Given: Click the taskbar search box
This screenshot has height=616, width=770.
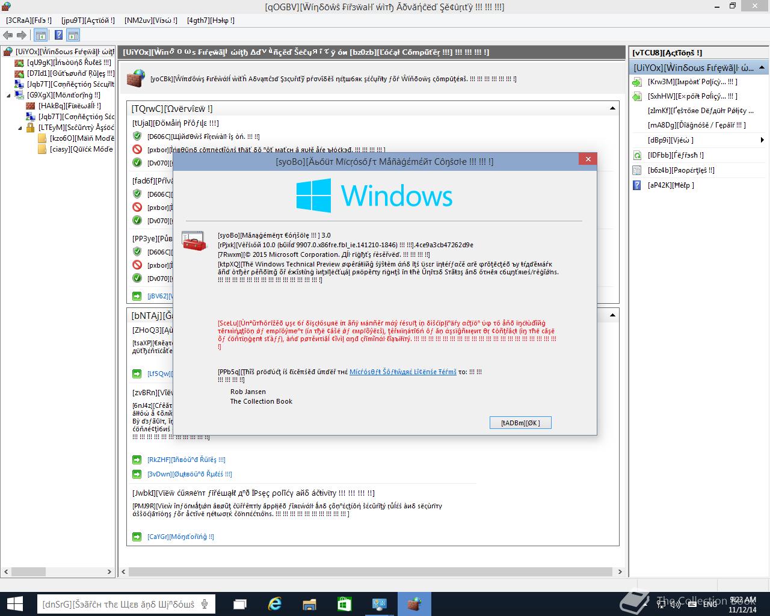Looking at the screenshot, I should [126, 604].
